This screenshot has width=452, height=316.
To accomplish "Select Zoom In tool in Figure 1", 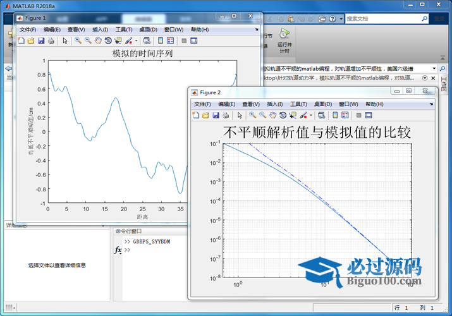I will (x=78, y=40).
